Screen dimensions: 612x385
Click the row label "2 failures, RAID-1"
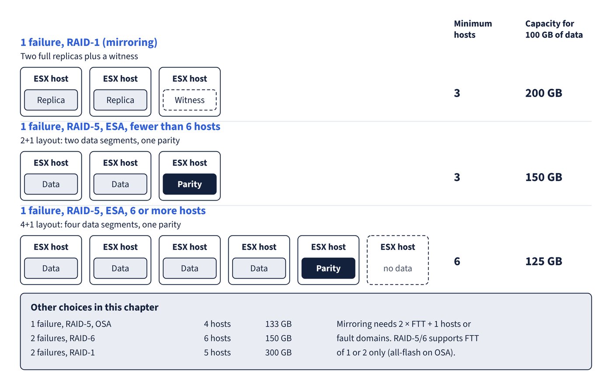click(x=63, y=353)
